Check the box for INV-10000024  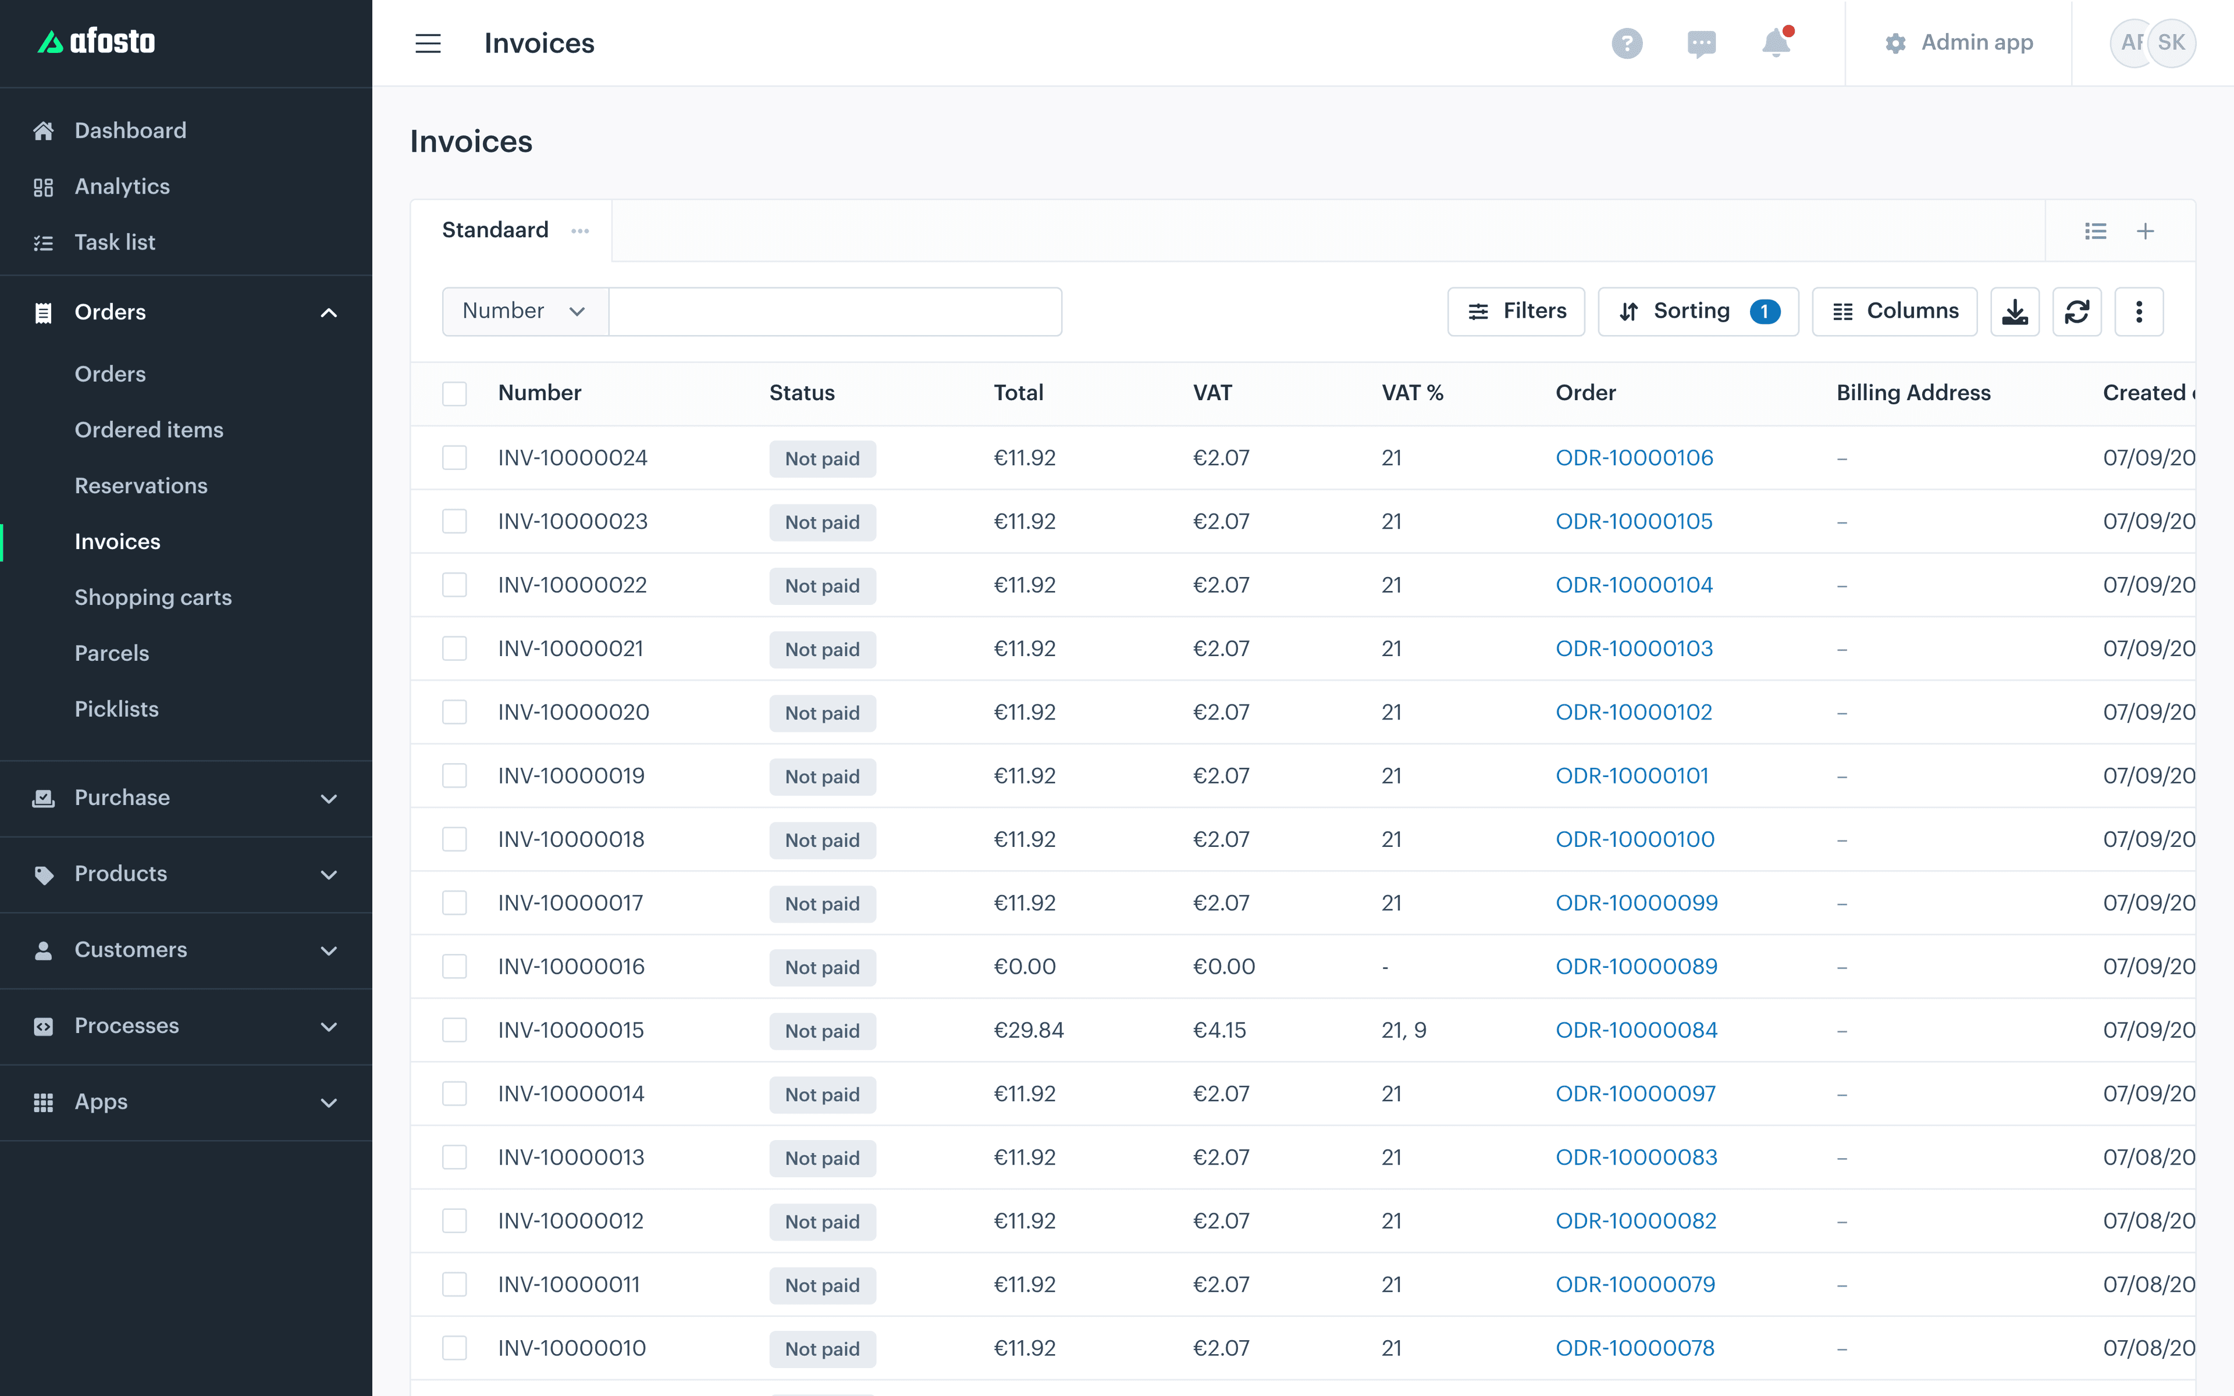pyautogui.click(x=454, y=458)
